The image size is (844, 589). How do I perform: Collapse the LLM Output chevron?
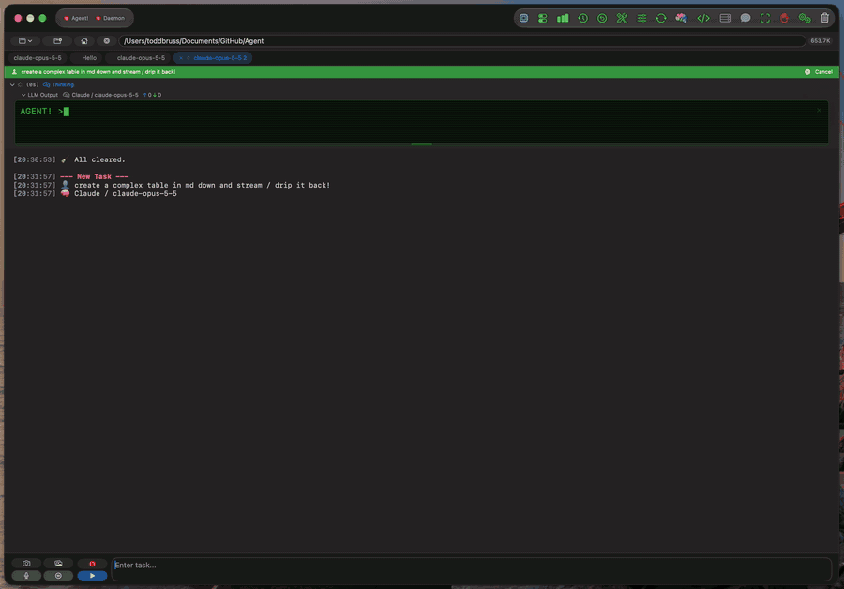(23, 95)
